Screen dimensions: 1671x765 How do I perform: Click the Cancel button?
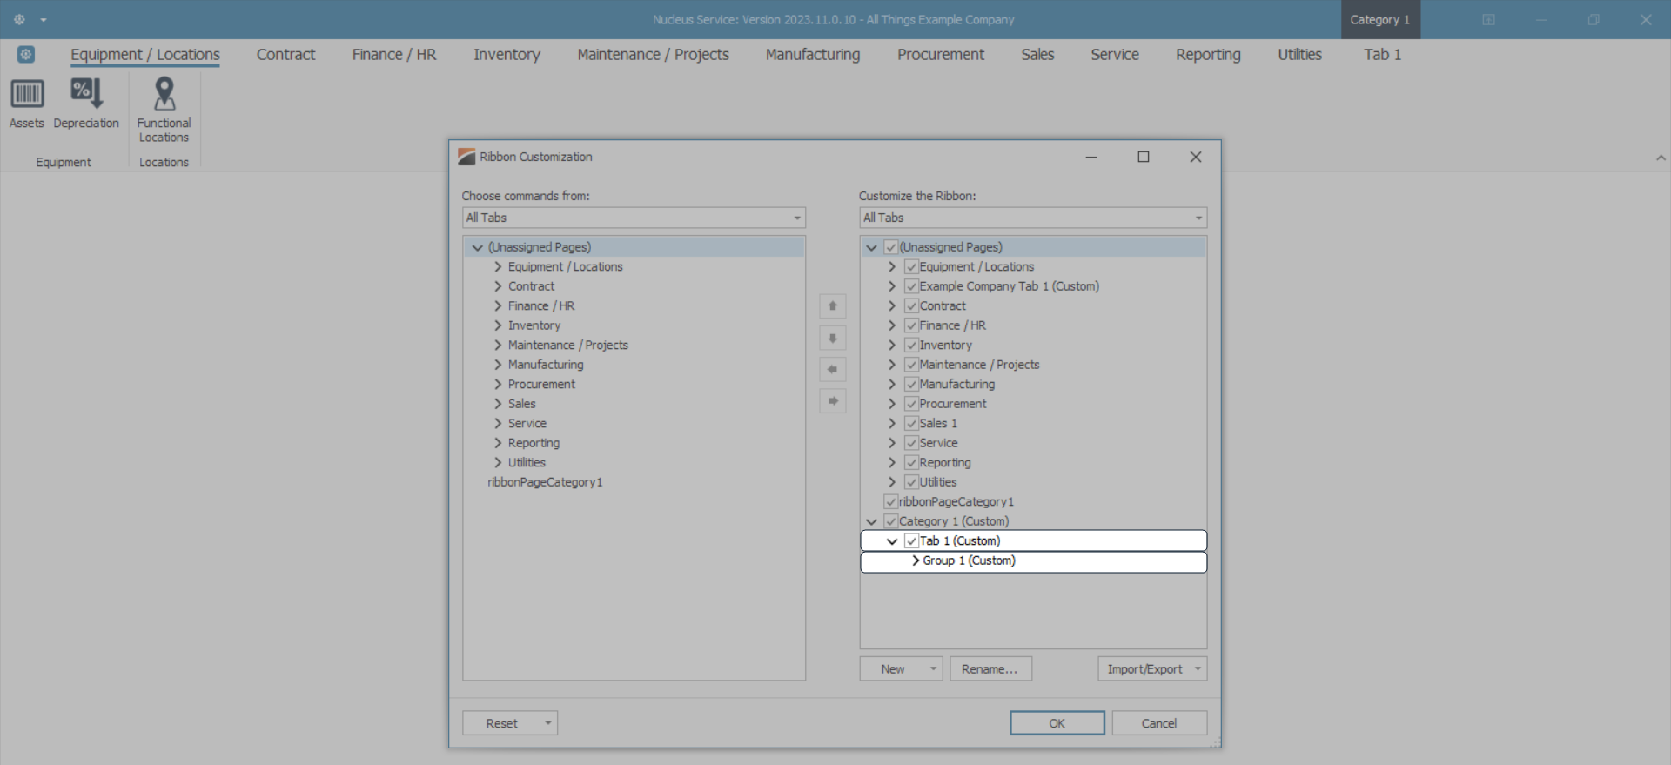coord(1159,723)
